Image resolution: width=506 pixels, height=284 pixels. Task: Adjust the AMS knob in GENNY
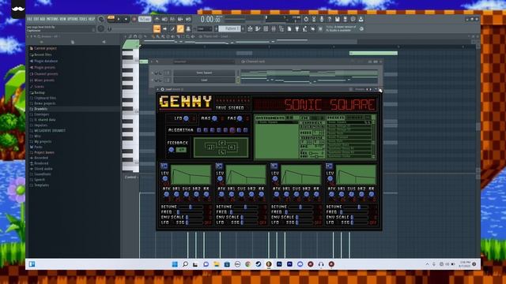[214, 118]
